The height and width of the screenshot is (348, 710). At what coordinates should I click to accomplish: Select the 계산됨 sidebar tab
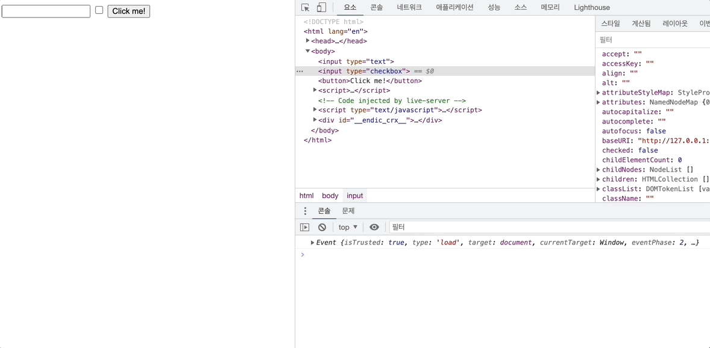(641, 24)
